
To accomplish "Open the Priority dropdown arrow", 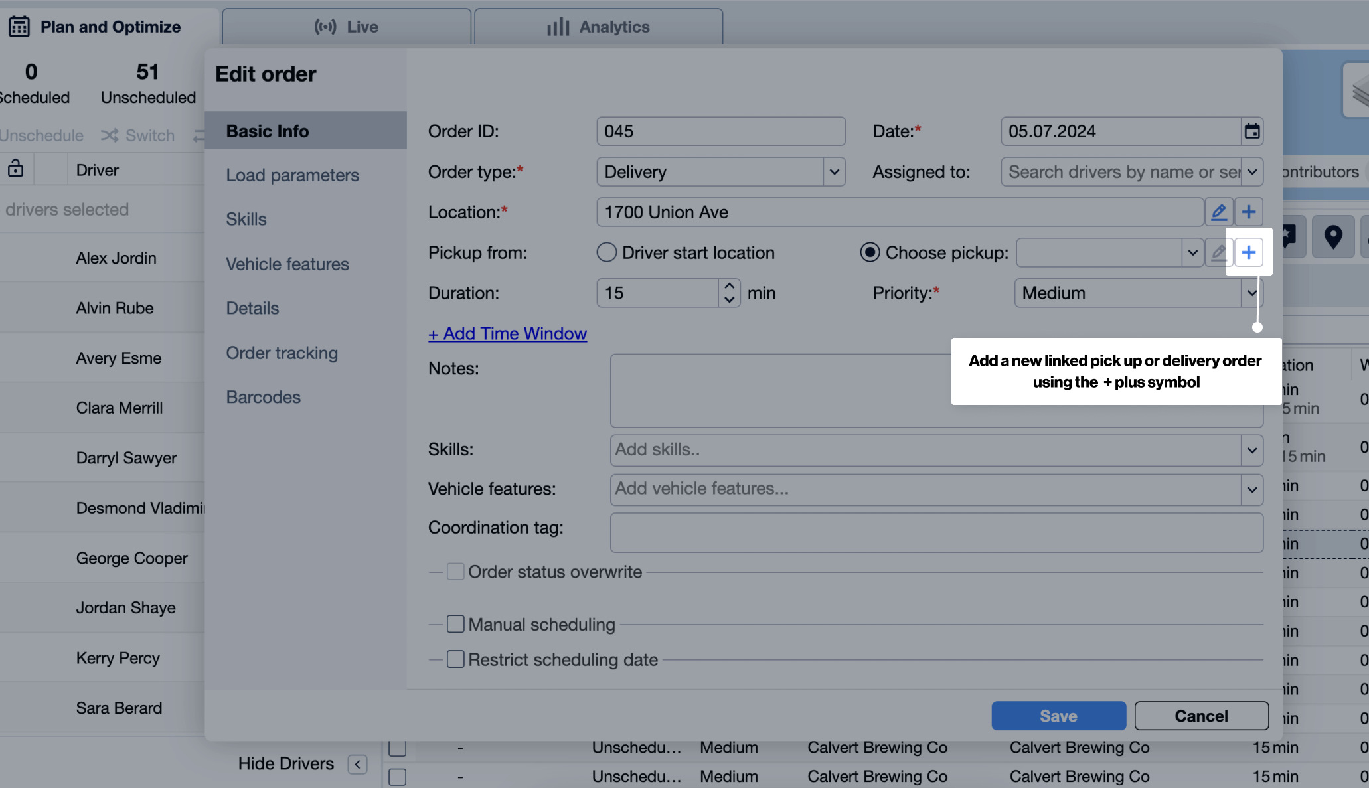I will pyautogui.click(x=1251, y=293).
